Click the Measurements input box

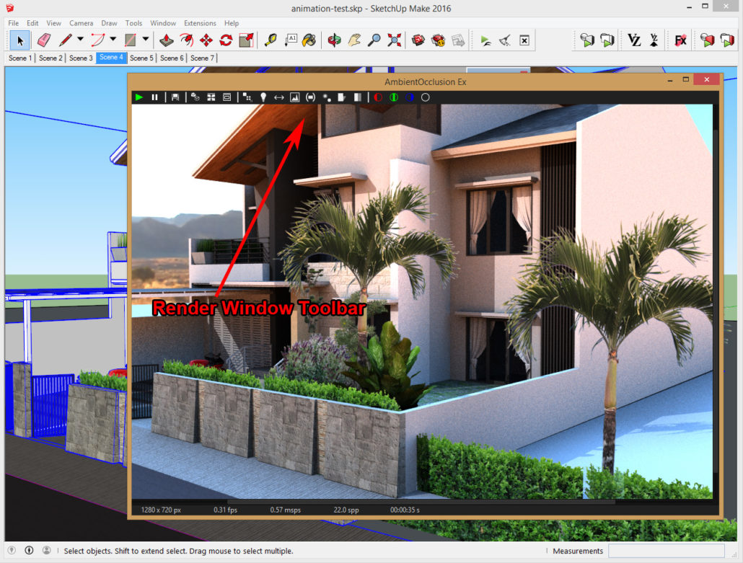(672, 551)
